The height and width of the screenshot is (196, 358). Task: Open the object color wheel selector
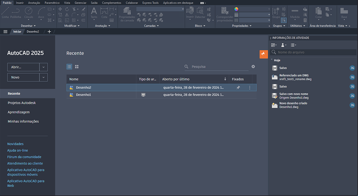click(236, 9)
